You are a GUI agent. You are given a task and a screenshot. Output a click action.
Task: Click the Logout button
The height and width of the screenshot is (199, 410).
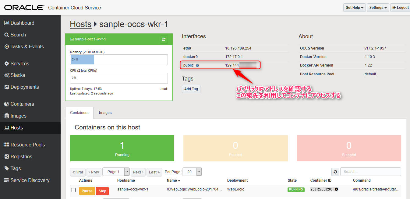[401, 8]
